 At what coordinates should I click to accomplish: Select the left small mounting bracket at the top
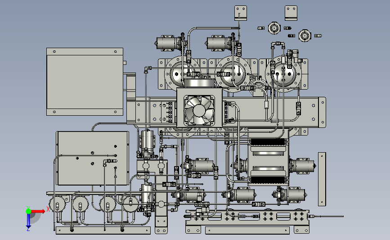tap(241, 13)
